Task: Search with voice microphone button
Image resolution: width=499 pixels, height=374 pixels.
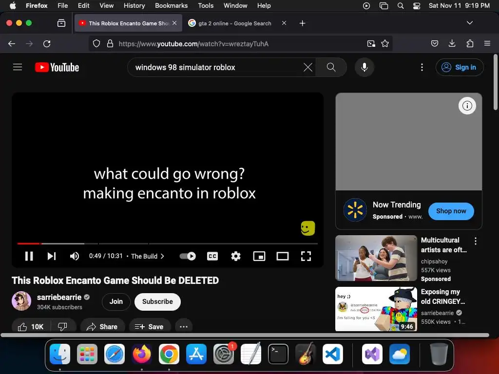Action: [365, 67]
